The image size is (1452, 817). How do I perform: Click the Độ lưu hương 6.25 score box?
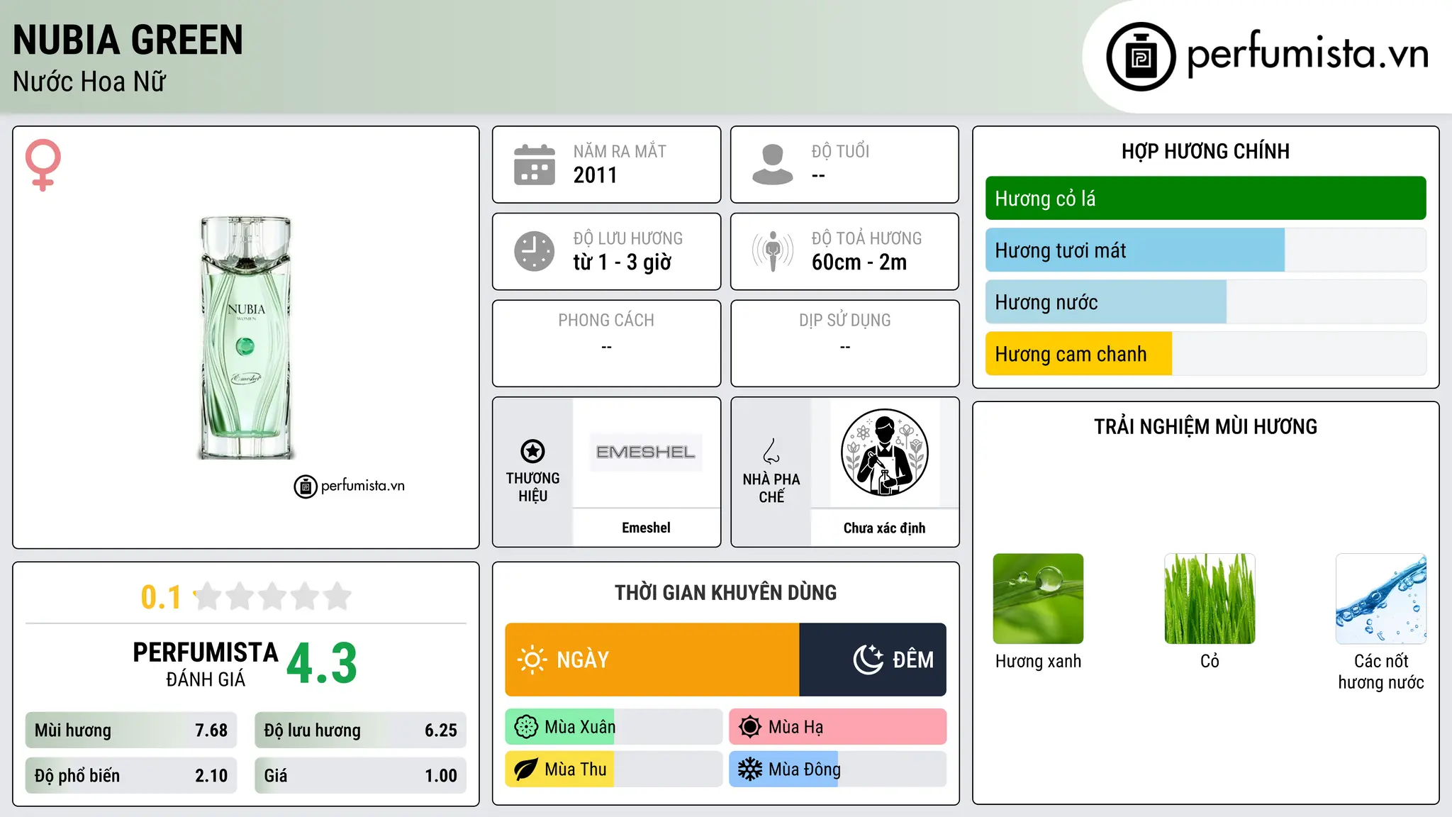[360, 730]
